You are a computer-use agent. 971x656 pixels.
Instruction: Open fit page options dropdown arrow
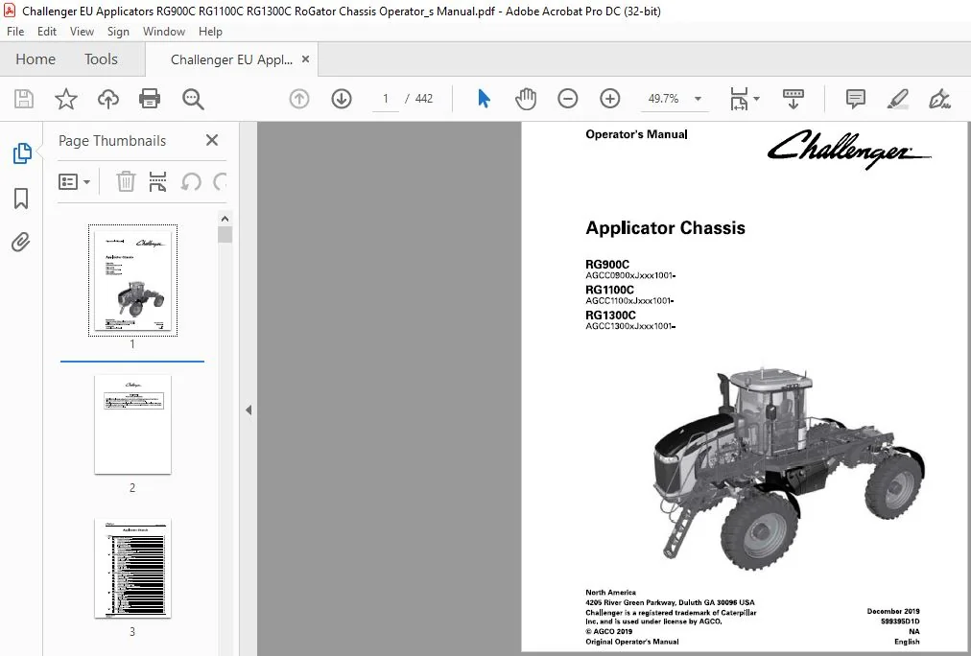click(x=756, y=99)
